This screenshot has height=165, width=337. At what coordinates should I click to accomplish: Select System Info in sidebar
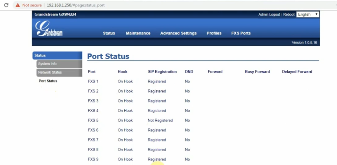tap(59, 64)
